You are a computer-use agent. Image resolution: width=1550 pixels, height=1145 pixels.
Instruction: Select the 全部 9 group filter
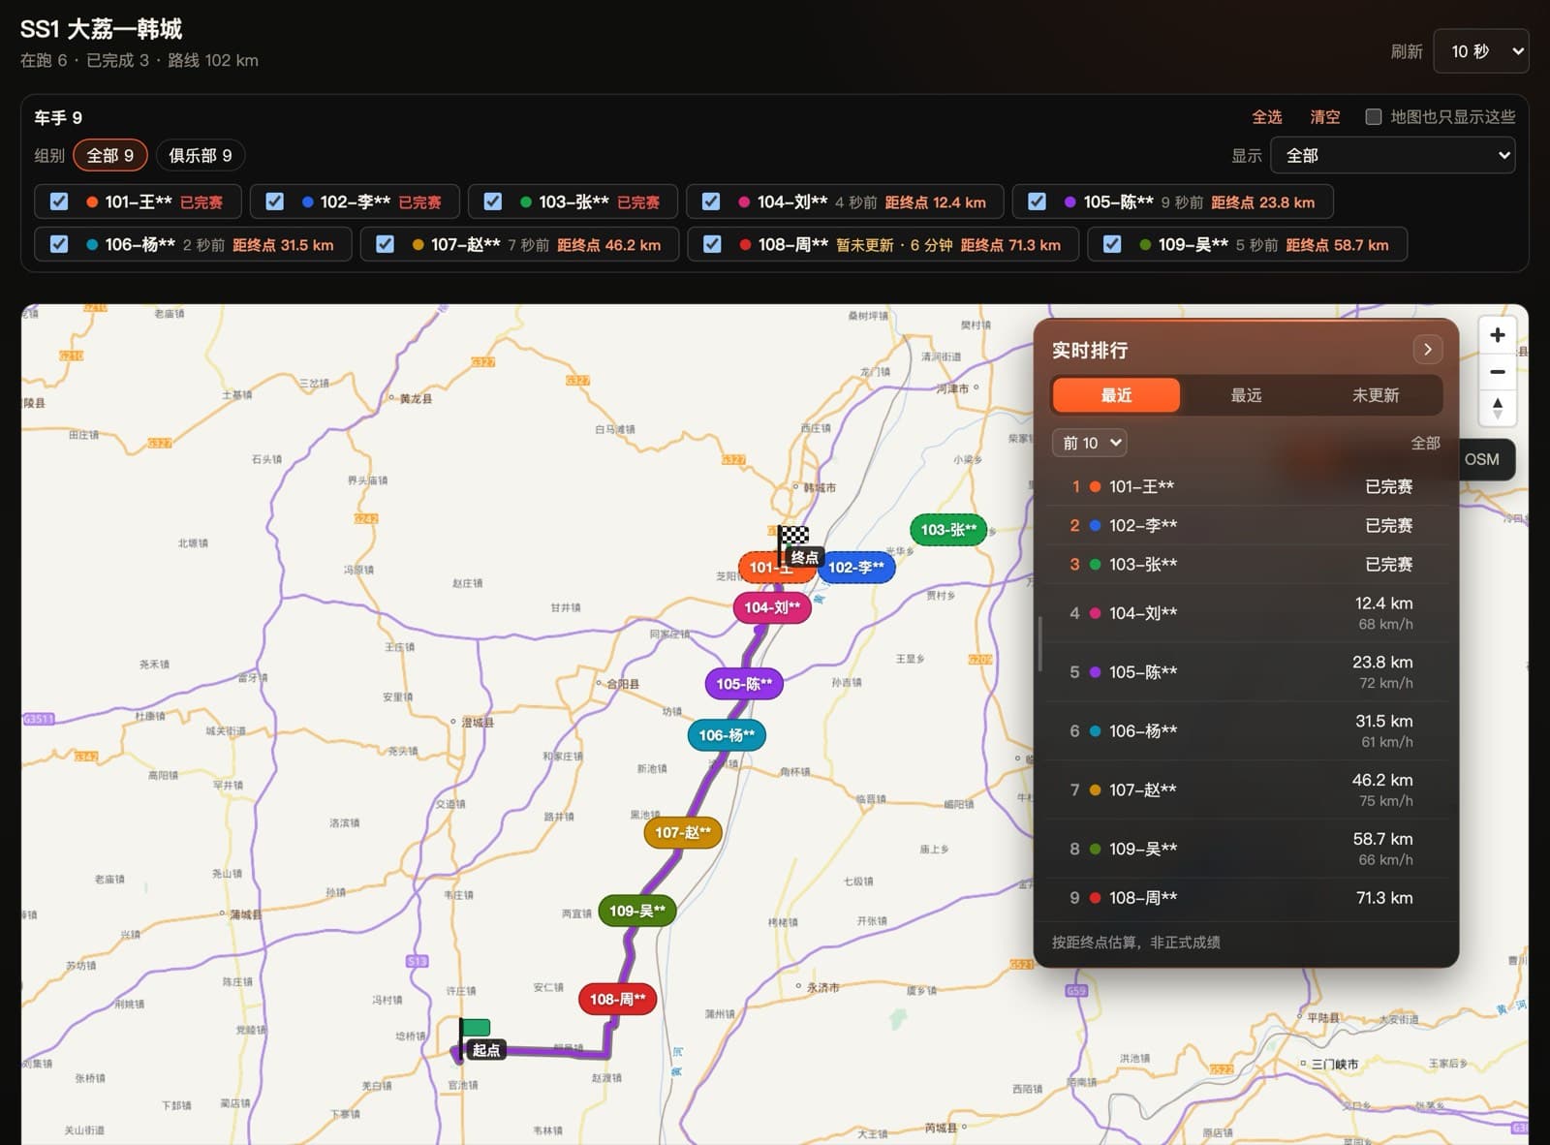pyautogui.click(x=110, y=155)
